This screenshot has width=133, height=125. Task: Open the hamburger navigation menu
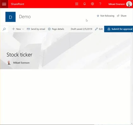[4, 4]
